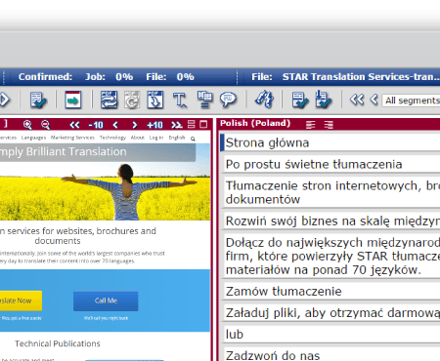
Task: Switch preview to split layout view
Action: (192, 124)
